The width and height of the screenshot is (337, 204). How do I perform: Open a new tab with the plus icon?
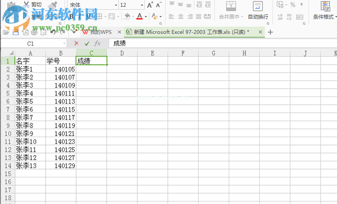point(270,32)
